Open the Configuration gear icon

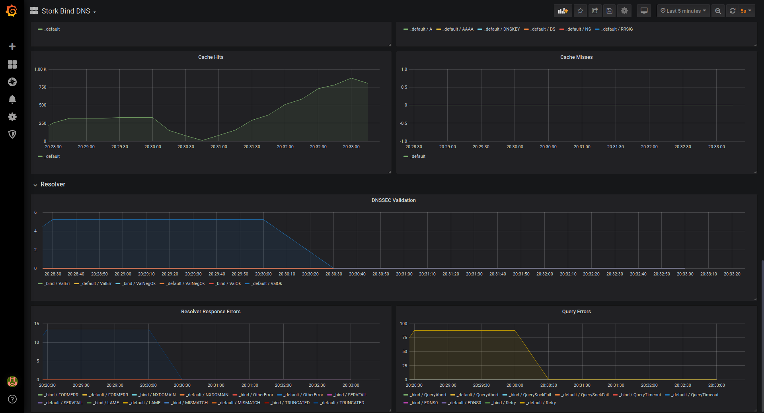[12, 117]
